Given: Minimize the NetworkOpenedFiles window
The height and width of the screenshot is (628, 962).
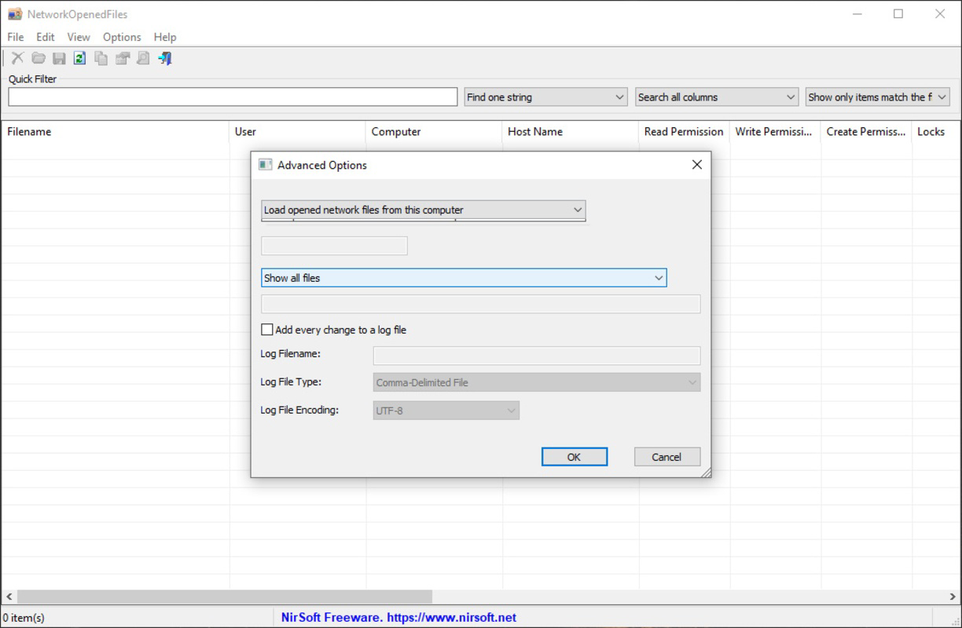Looking at the screenshot, I should point(857,14).
